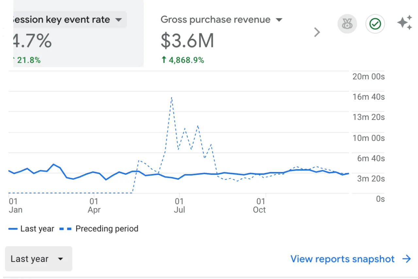Toggle the Preceding period legend label
This screenshot has height=279, width=418.
[107, 229]
